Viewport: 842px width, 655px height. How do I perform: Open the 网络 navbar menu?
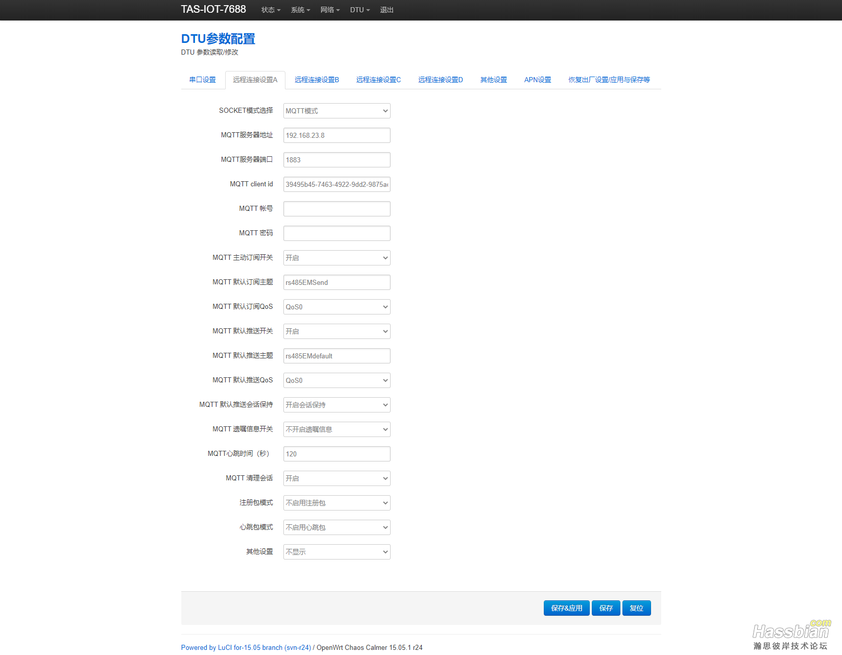tap(330, 10)
